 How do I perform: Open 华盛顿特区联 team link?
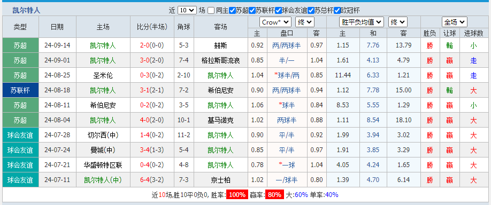(x=103, y=165)
